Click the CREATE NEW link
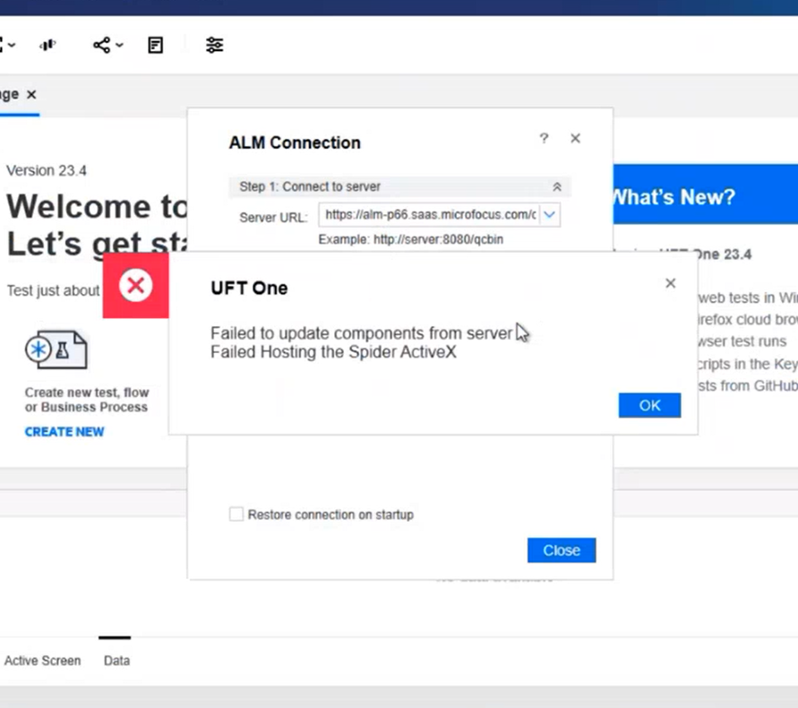This screenshot has width=798, height=708. coord(64,432)
